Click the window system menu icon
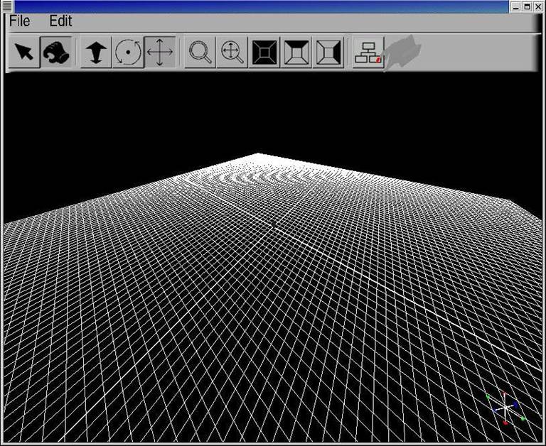Viewport: 546px width, 446px height. coord(7,6)
